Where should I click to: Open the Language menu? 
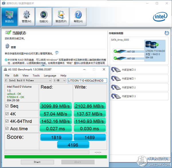tap(50, 75)
